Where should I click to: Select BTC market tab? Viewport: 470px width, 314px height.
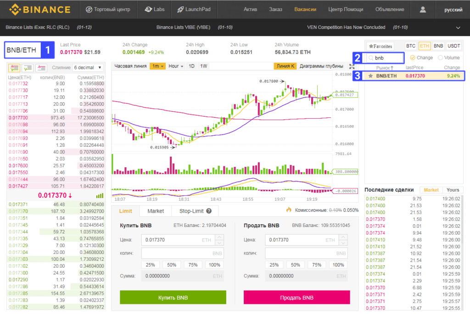point(411,46)
